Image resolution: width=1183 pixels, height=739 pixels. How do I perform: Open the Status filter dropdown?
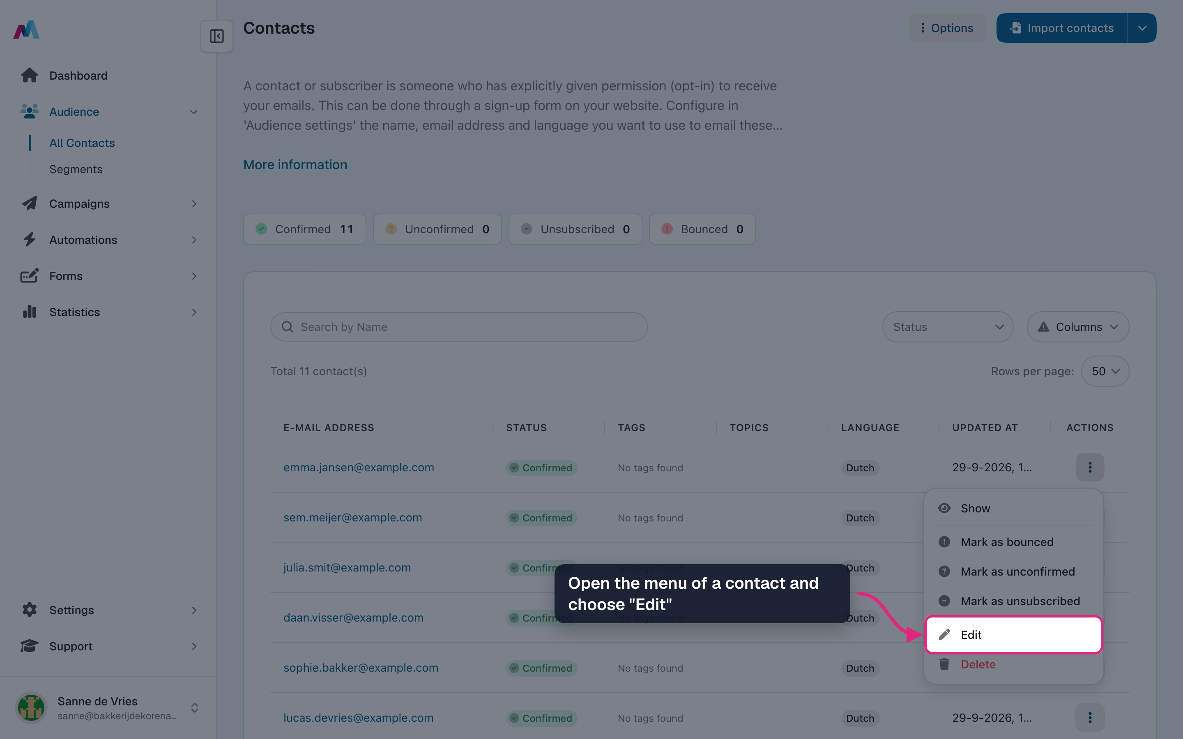point(947,326)
